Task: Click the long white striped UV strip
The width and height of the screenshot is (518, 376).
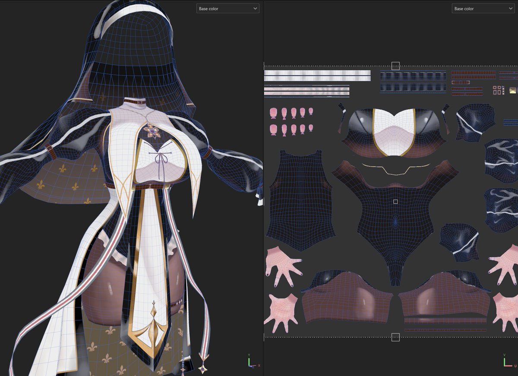Action: pyautogui.click(x=317, y=76)
